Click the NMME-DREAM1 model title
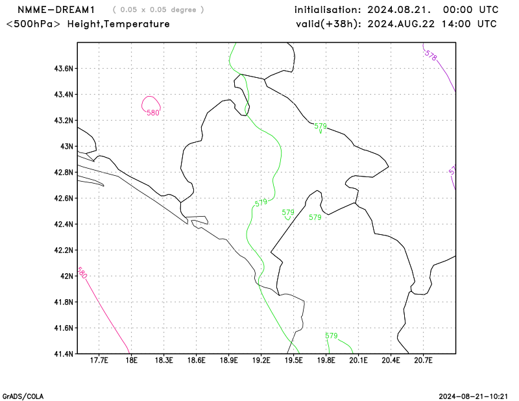Screen dimensions: 519x401 pos(56,10)
